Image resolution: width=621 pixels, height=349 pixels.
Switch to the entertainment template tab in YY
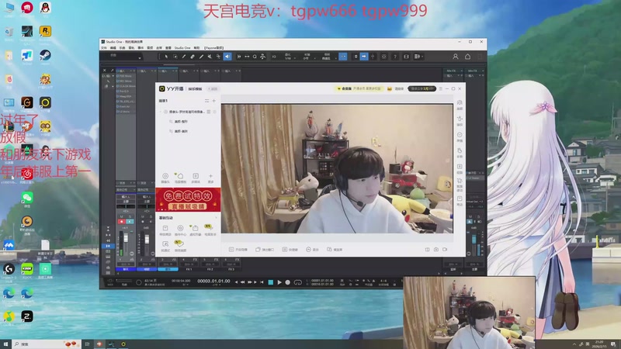[x=196, y=88]
